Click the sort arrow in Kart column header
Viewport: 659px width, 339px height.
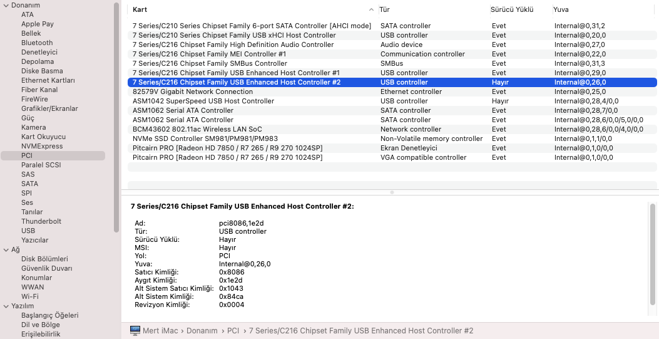point(372,10)
